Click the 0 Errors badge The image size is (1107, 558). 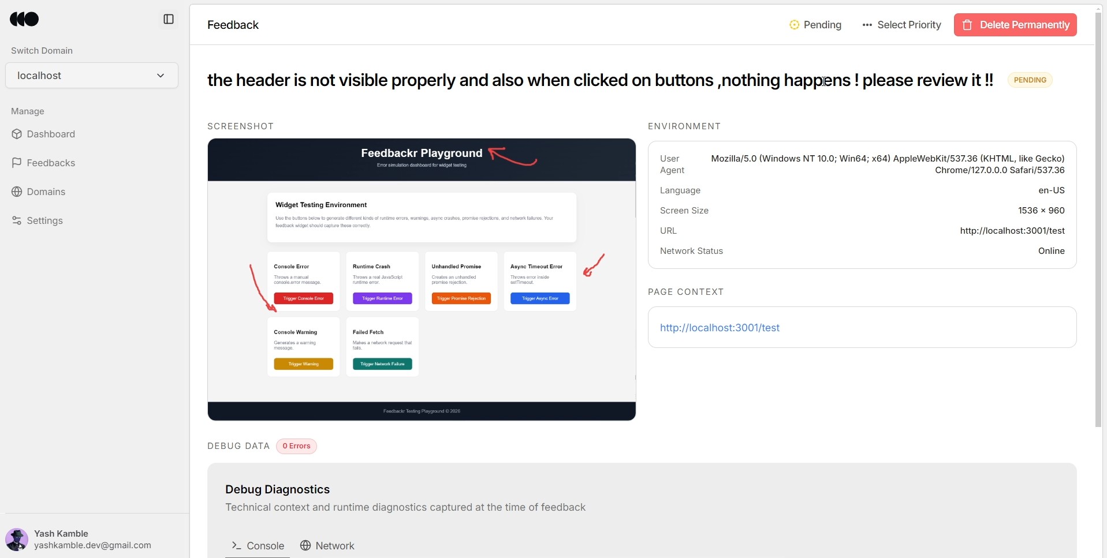tap(296, 446)
